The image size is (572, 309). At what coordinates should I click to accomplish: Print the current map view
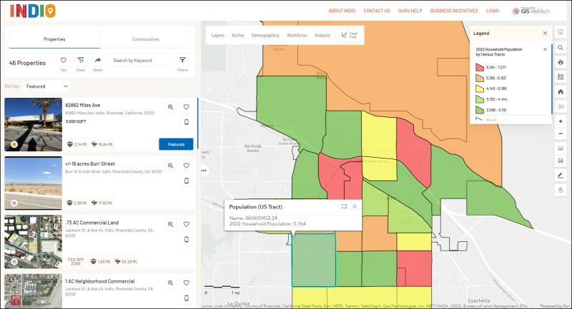561,62
